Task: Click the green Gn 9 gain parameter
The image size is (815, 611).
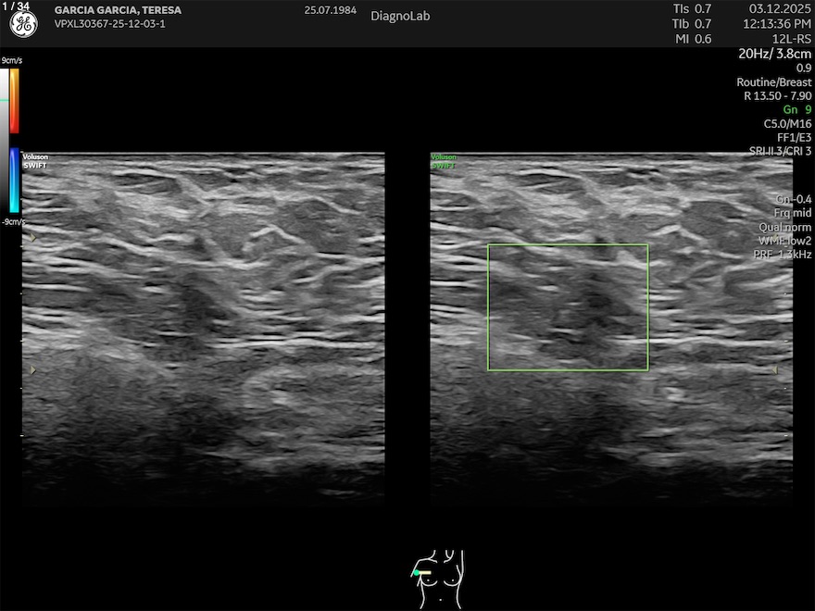Action: click(x=796, y=110)
